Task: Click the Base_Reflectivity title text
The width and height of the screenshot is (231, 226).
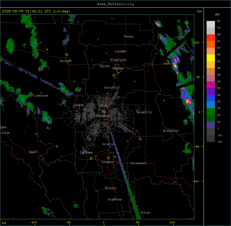Action: coord(115,4)
